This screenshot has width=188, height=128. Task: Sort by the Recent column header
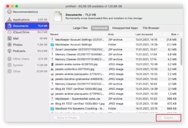79,34
